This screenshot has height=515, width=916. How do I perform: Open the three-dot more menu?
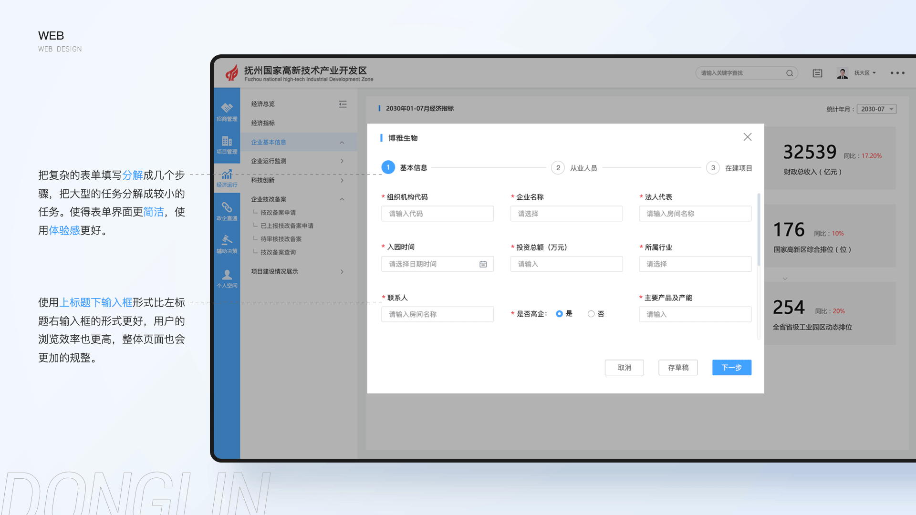click(897, 73)
